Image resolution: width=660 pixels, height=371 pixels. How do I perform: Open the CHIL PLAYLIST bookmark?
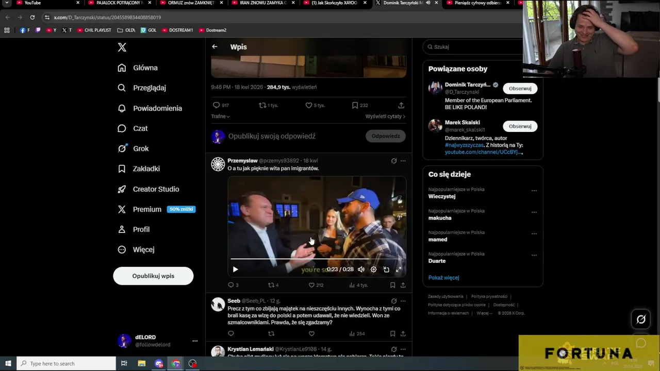point(94,30)
